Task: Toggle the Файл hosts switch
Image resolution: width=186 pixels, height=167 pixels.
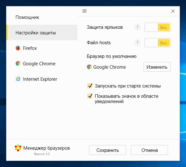Action: click(157, 43)
